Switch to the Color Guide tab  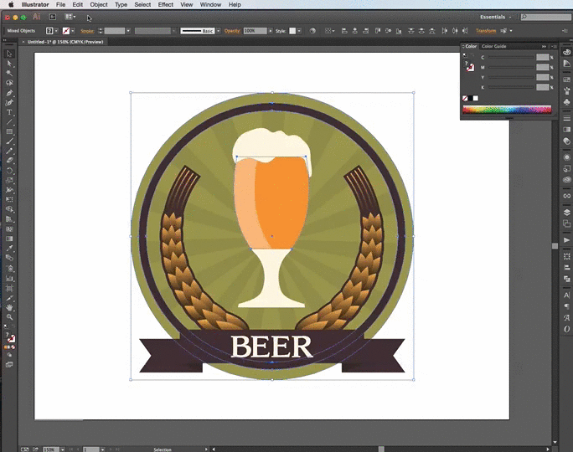pyautogui.click(x=493, y=46)
